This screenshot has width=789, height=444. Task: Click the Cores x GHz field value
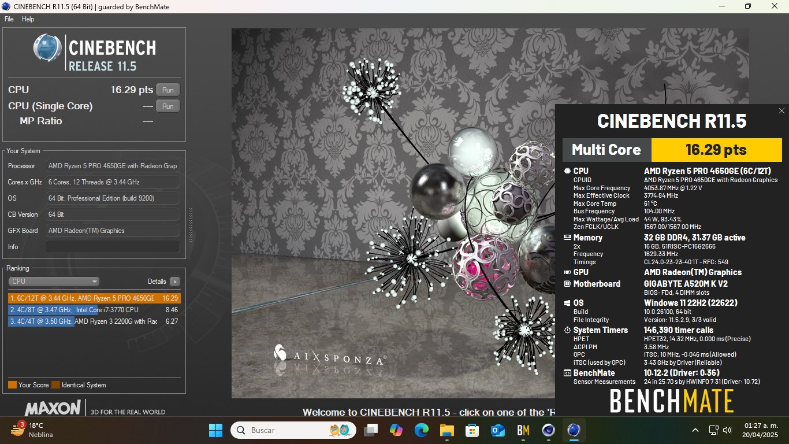[113, 182]
